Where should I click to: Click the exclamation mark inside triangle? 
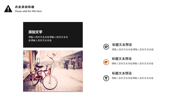coord(8,9)
